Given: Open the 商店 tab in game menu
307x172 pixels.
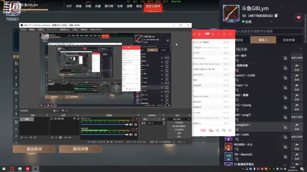Looking at the screenshot, I should 139,6.
